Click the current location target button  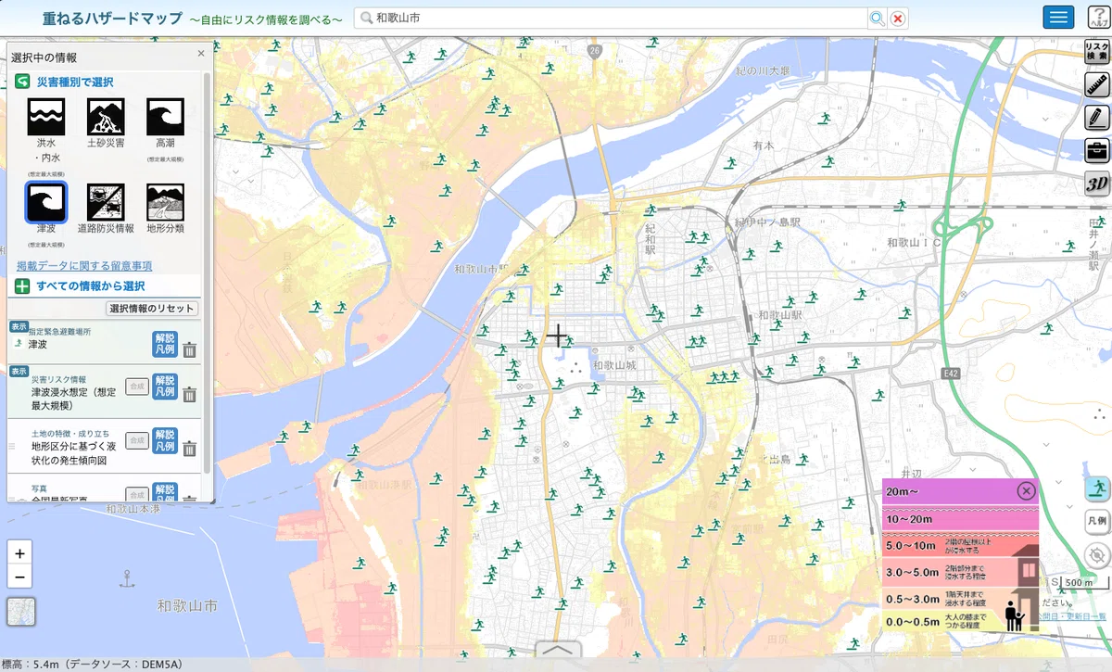click(x=1097, y=555)
